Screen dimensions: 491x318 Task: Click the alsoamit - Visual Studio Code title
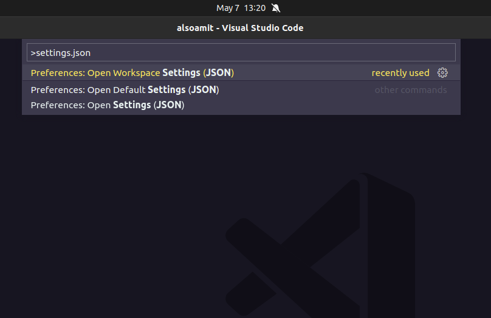(240, 28)
